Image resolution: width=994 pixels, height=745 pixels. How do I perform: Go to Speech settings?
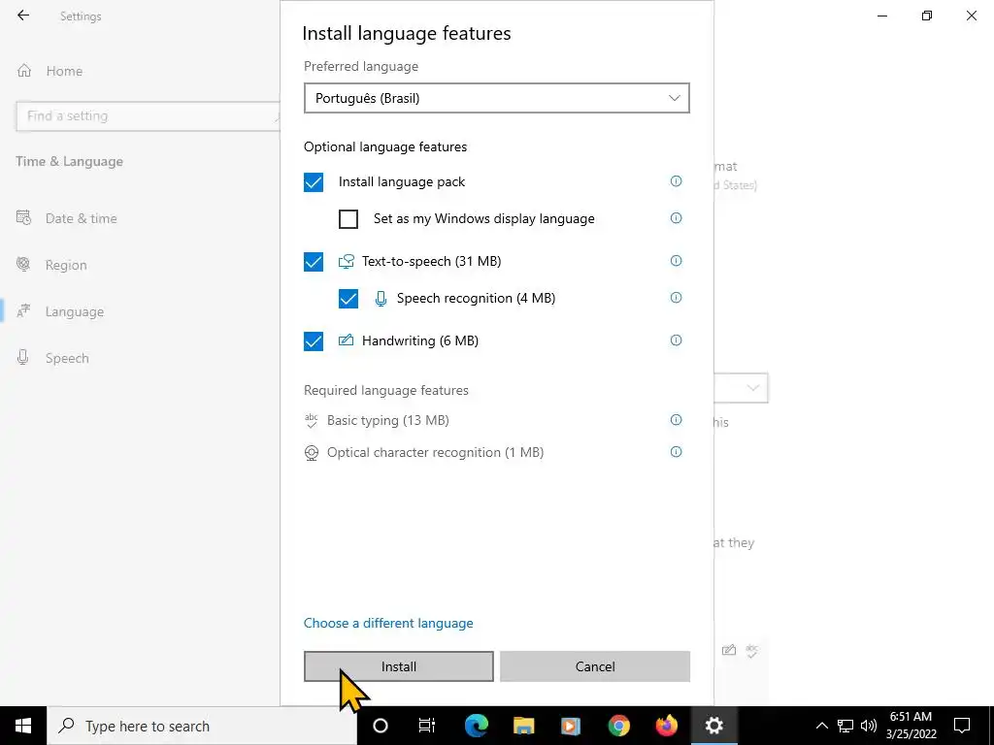point(52,358)
